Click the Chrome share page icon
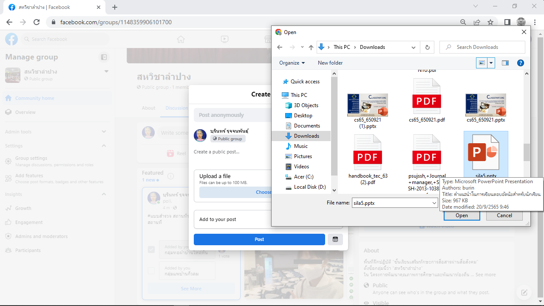 pos(477,22)
